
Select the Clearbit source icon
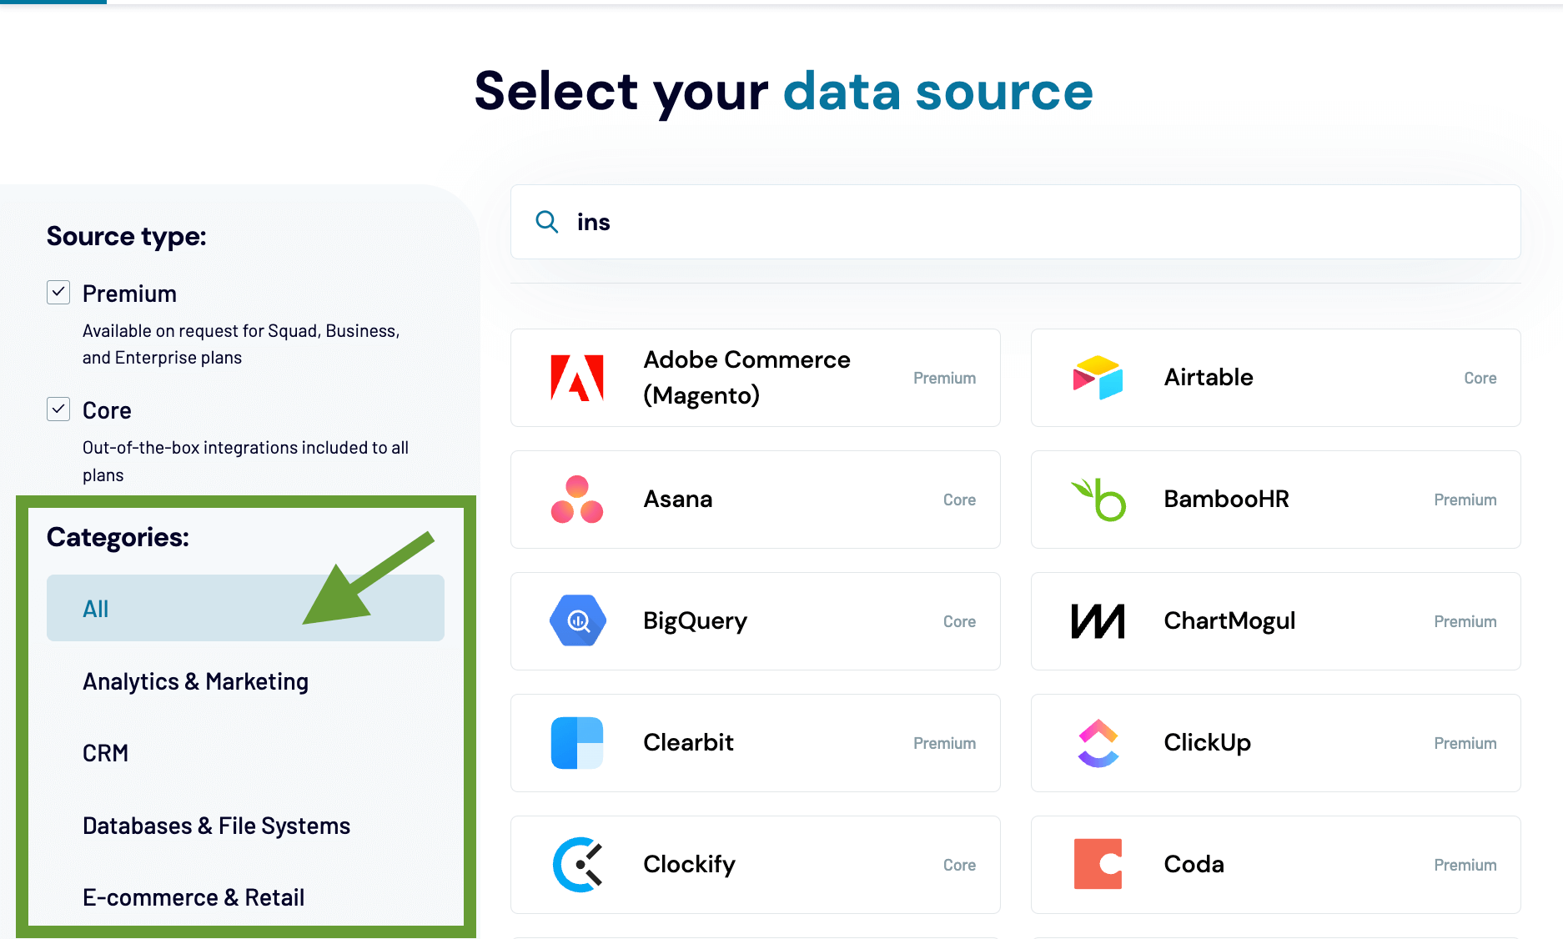(576, 742)
